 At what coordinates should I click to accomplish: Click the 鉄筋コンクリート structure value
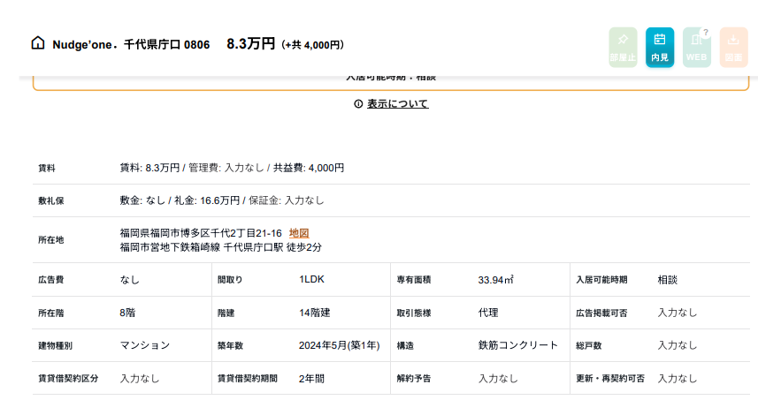[x=517, y=345]
